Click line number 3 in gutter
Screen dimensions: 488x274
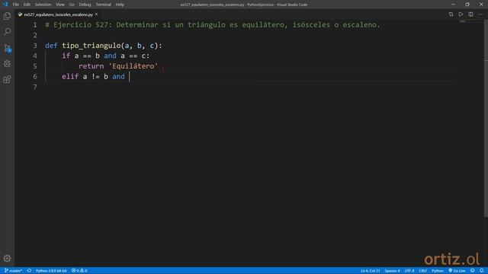coord(35,46)
